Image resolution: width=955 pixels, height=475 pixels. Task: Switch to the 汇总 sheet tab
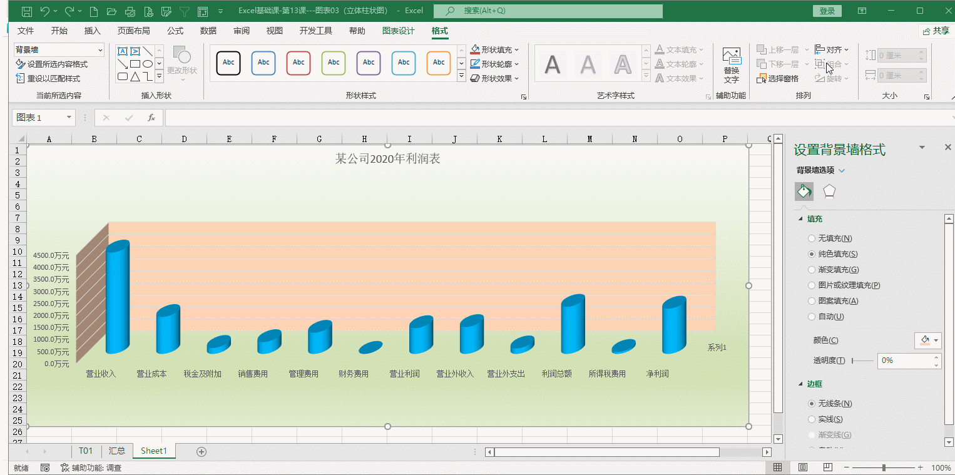point(117,451)
